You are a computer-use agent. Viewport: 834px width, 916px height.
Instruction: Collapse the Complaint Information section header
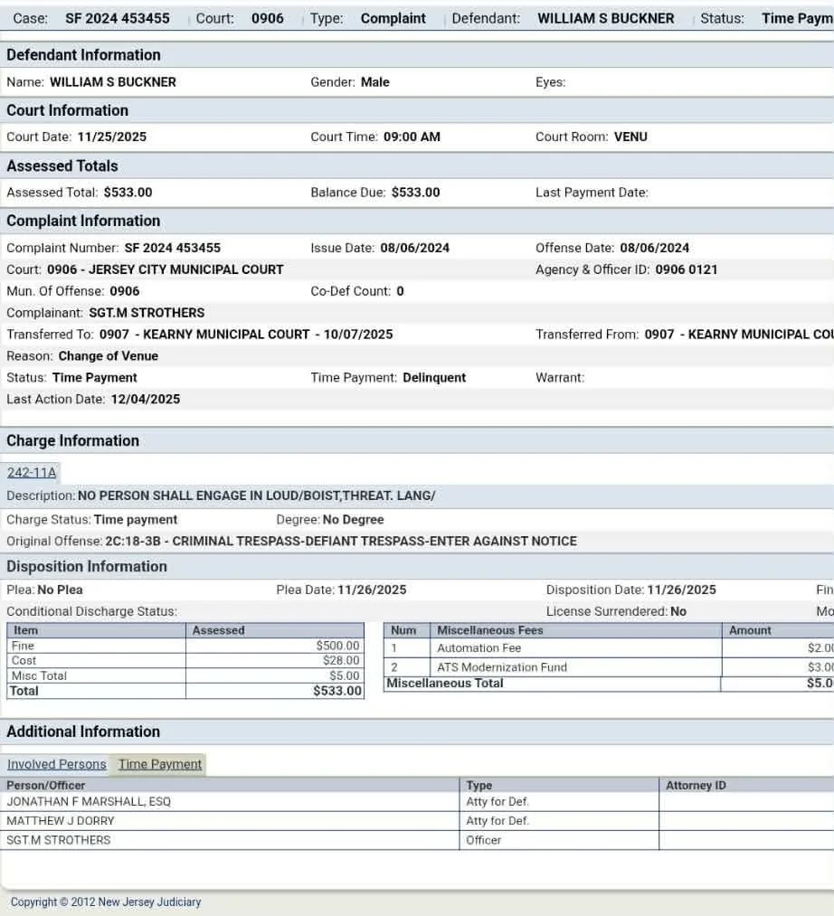pyautogui.click(x=83, y=221)
